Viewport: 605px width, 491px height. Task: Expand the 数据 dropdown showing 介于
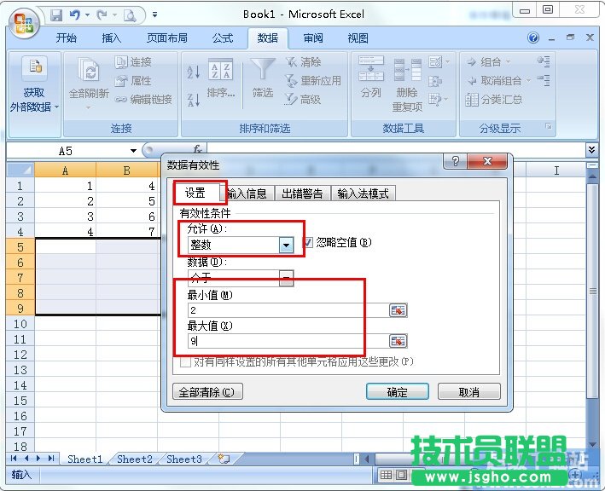click(287, 278)
